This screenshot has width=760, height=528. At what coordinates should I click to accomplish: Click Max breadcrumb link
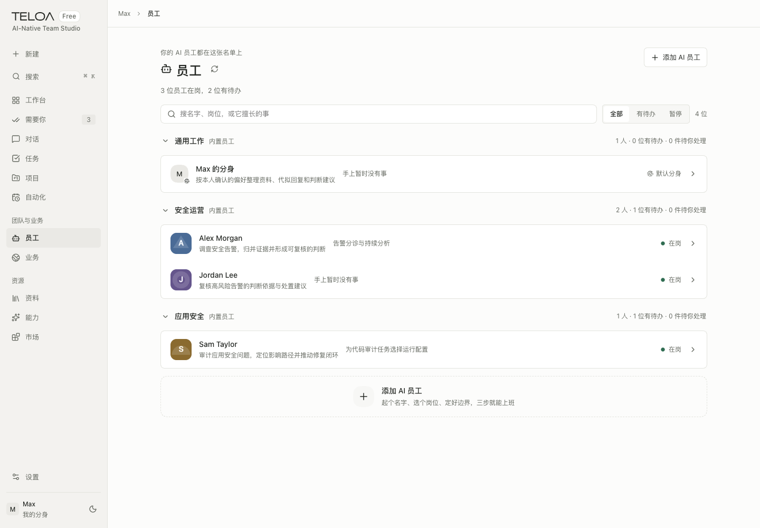pyautogui.click(x=125, y=14)
